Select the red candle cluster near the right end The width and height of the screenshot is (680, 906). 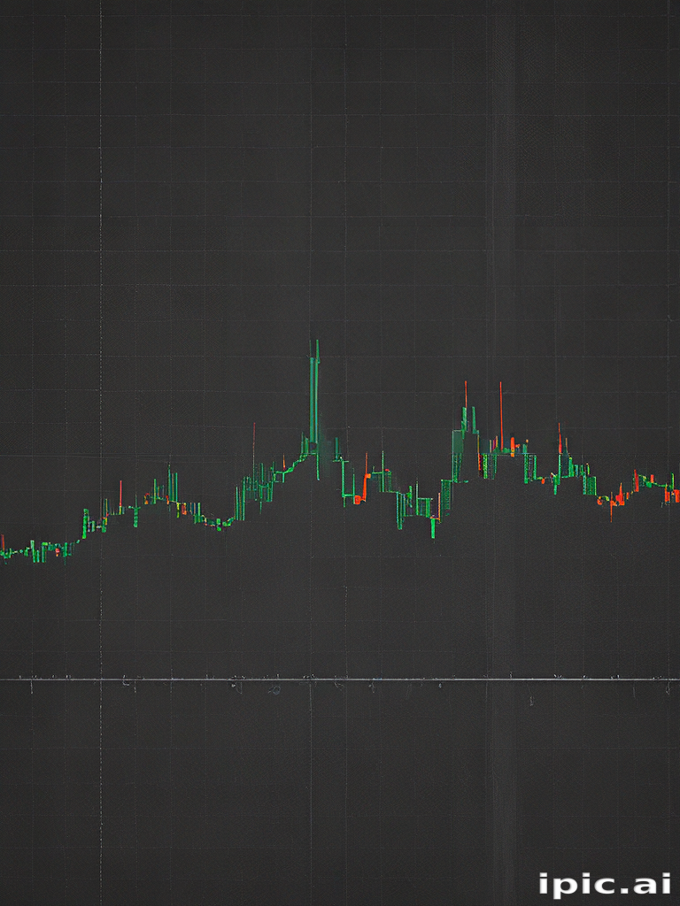[x=614, y=499]
